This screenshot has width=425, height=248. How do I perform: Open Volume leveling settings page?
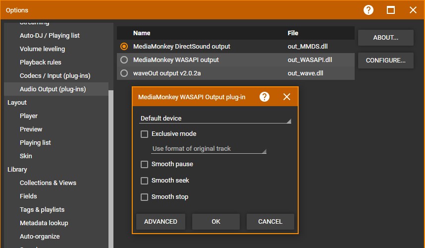(42, 49)
